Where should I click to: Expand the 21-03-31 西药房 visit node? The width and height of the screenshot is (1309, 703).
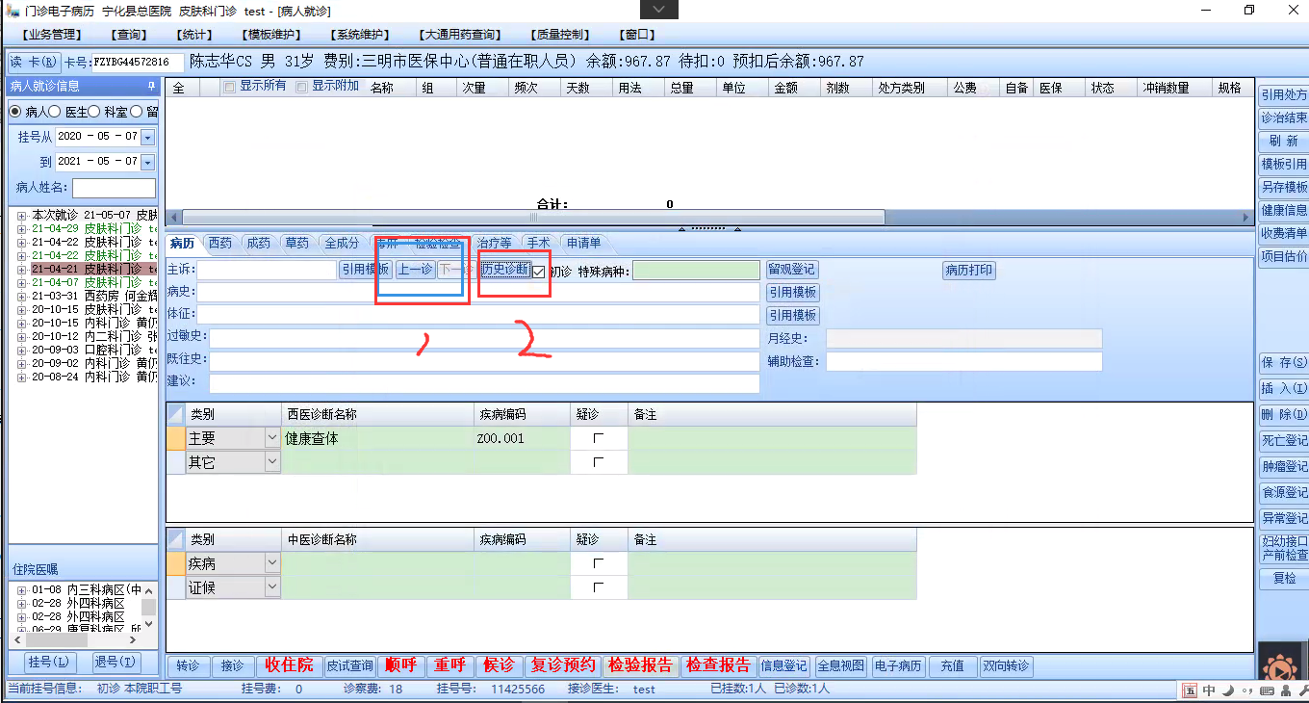[21, 296]
